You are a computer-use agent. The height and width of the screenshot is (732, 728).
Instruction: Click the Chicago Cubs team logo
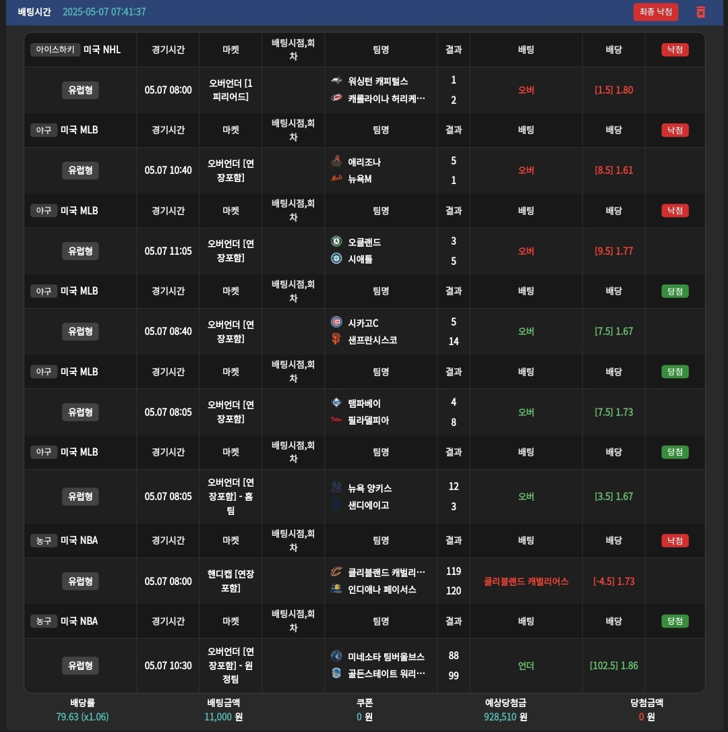(x=336, y=322)
